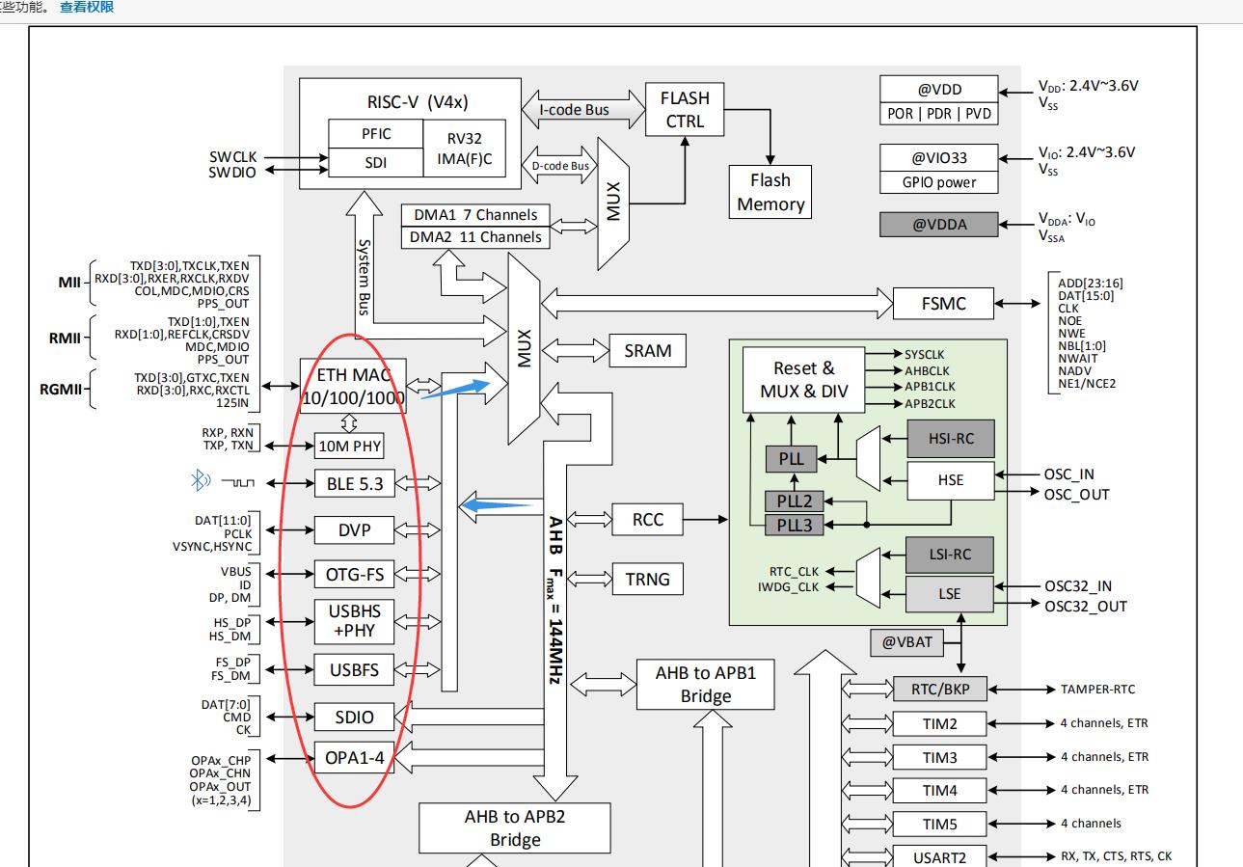Select the TIM2 timer block

tap(940, 723)
